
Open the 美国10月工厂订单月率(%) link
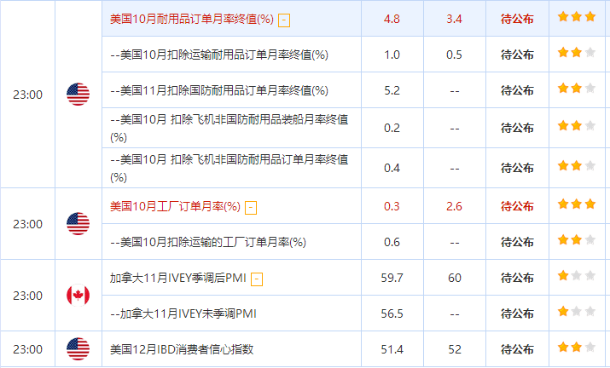(176, 206)
